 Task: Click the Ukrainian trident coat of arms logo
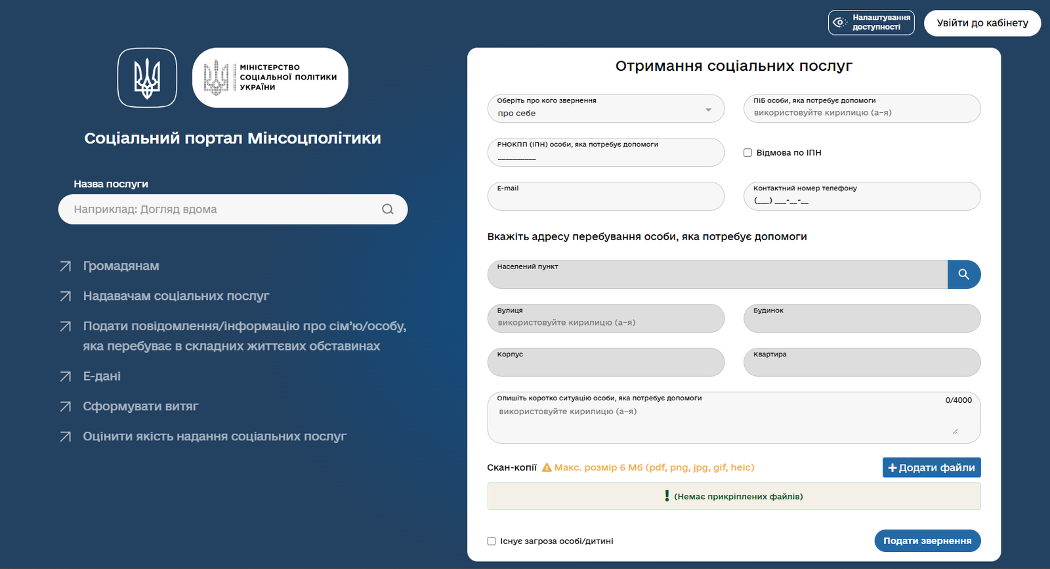tap(147, 77)
